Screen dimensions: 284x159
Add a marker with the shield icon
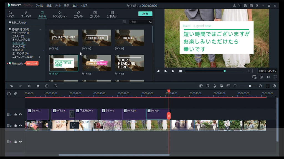click(208, 86)
